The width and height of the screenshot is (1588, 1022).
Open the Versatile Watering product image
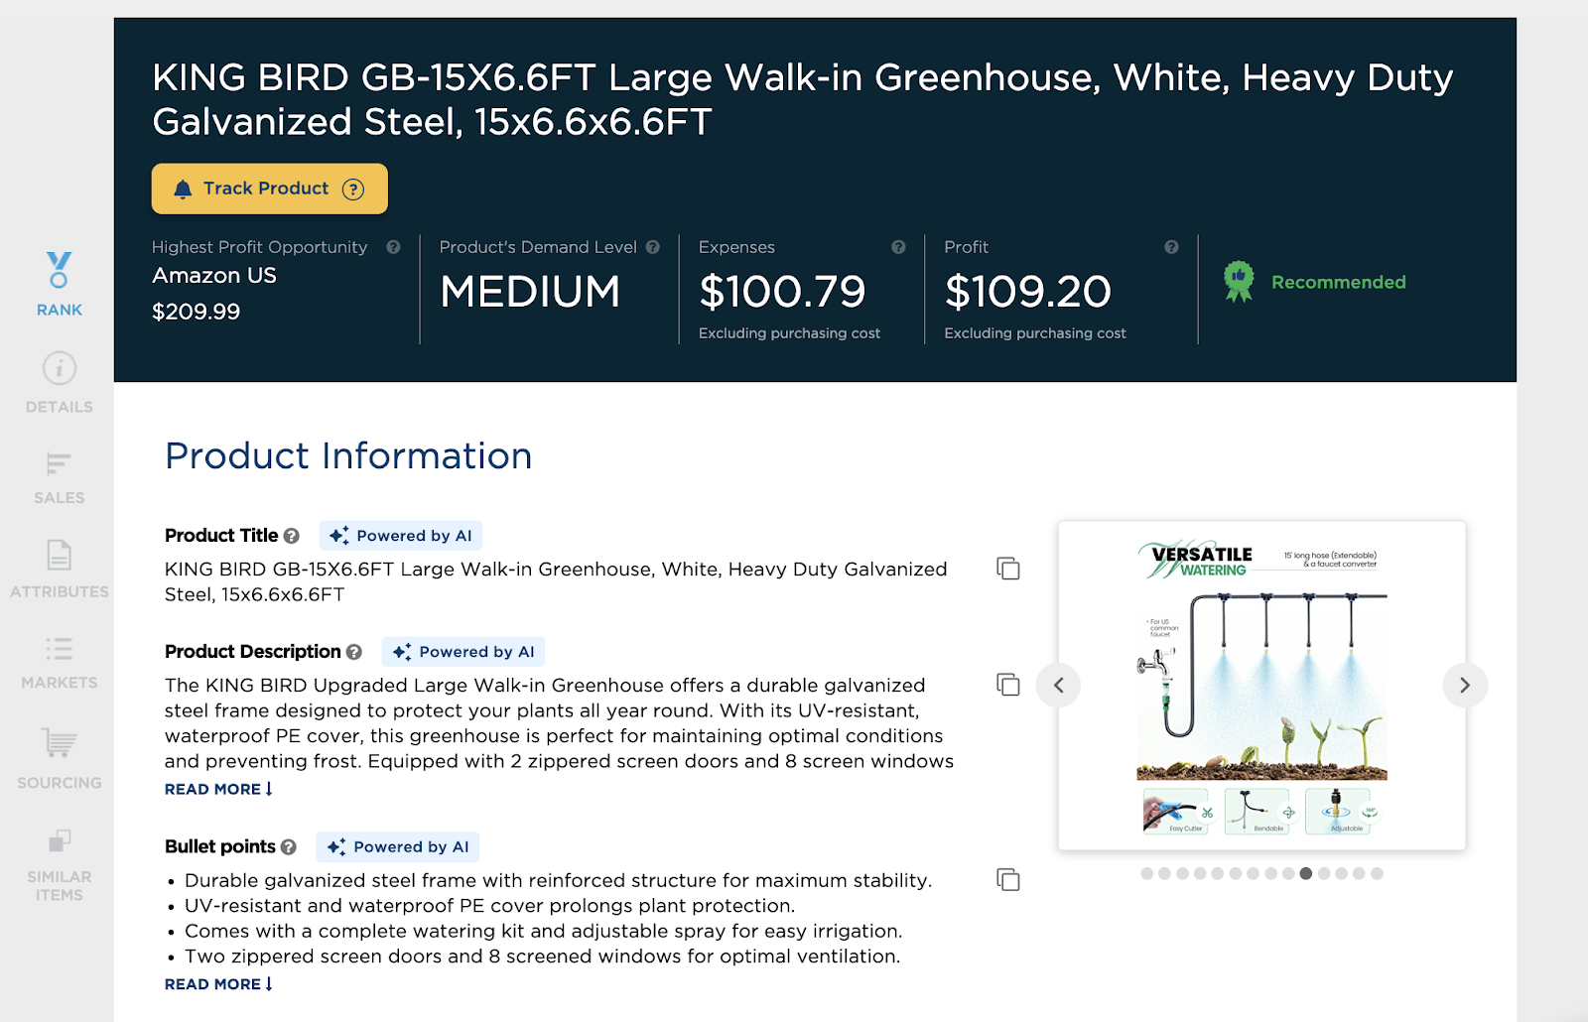(1261, 686)
